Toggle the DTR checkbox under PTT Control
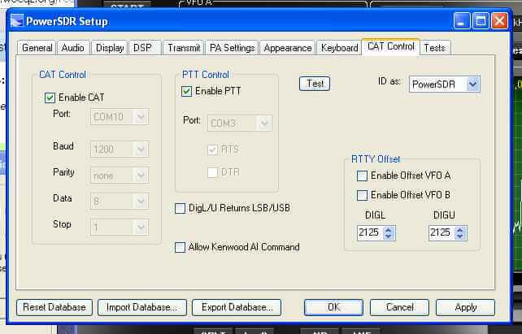 tap(212, 172)
